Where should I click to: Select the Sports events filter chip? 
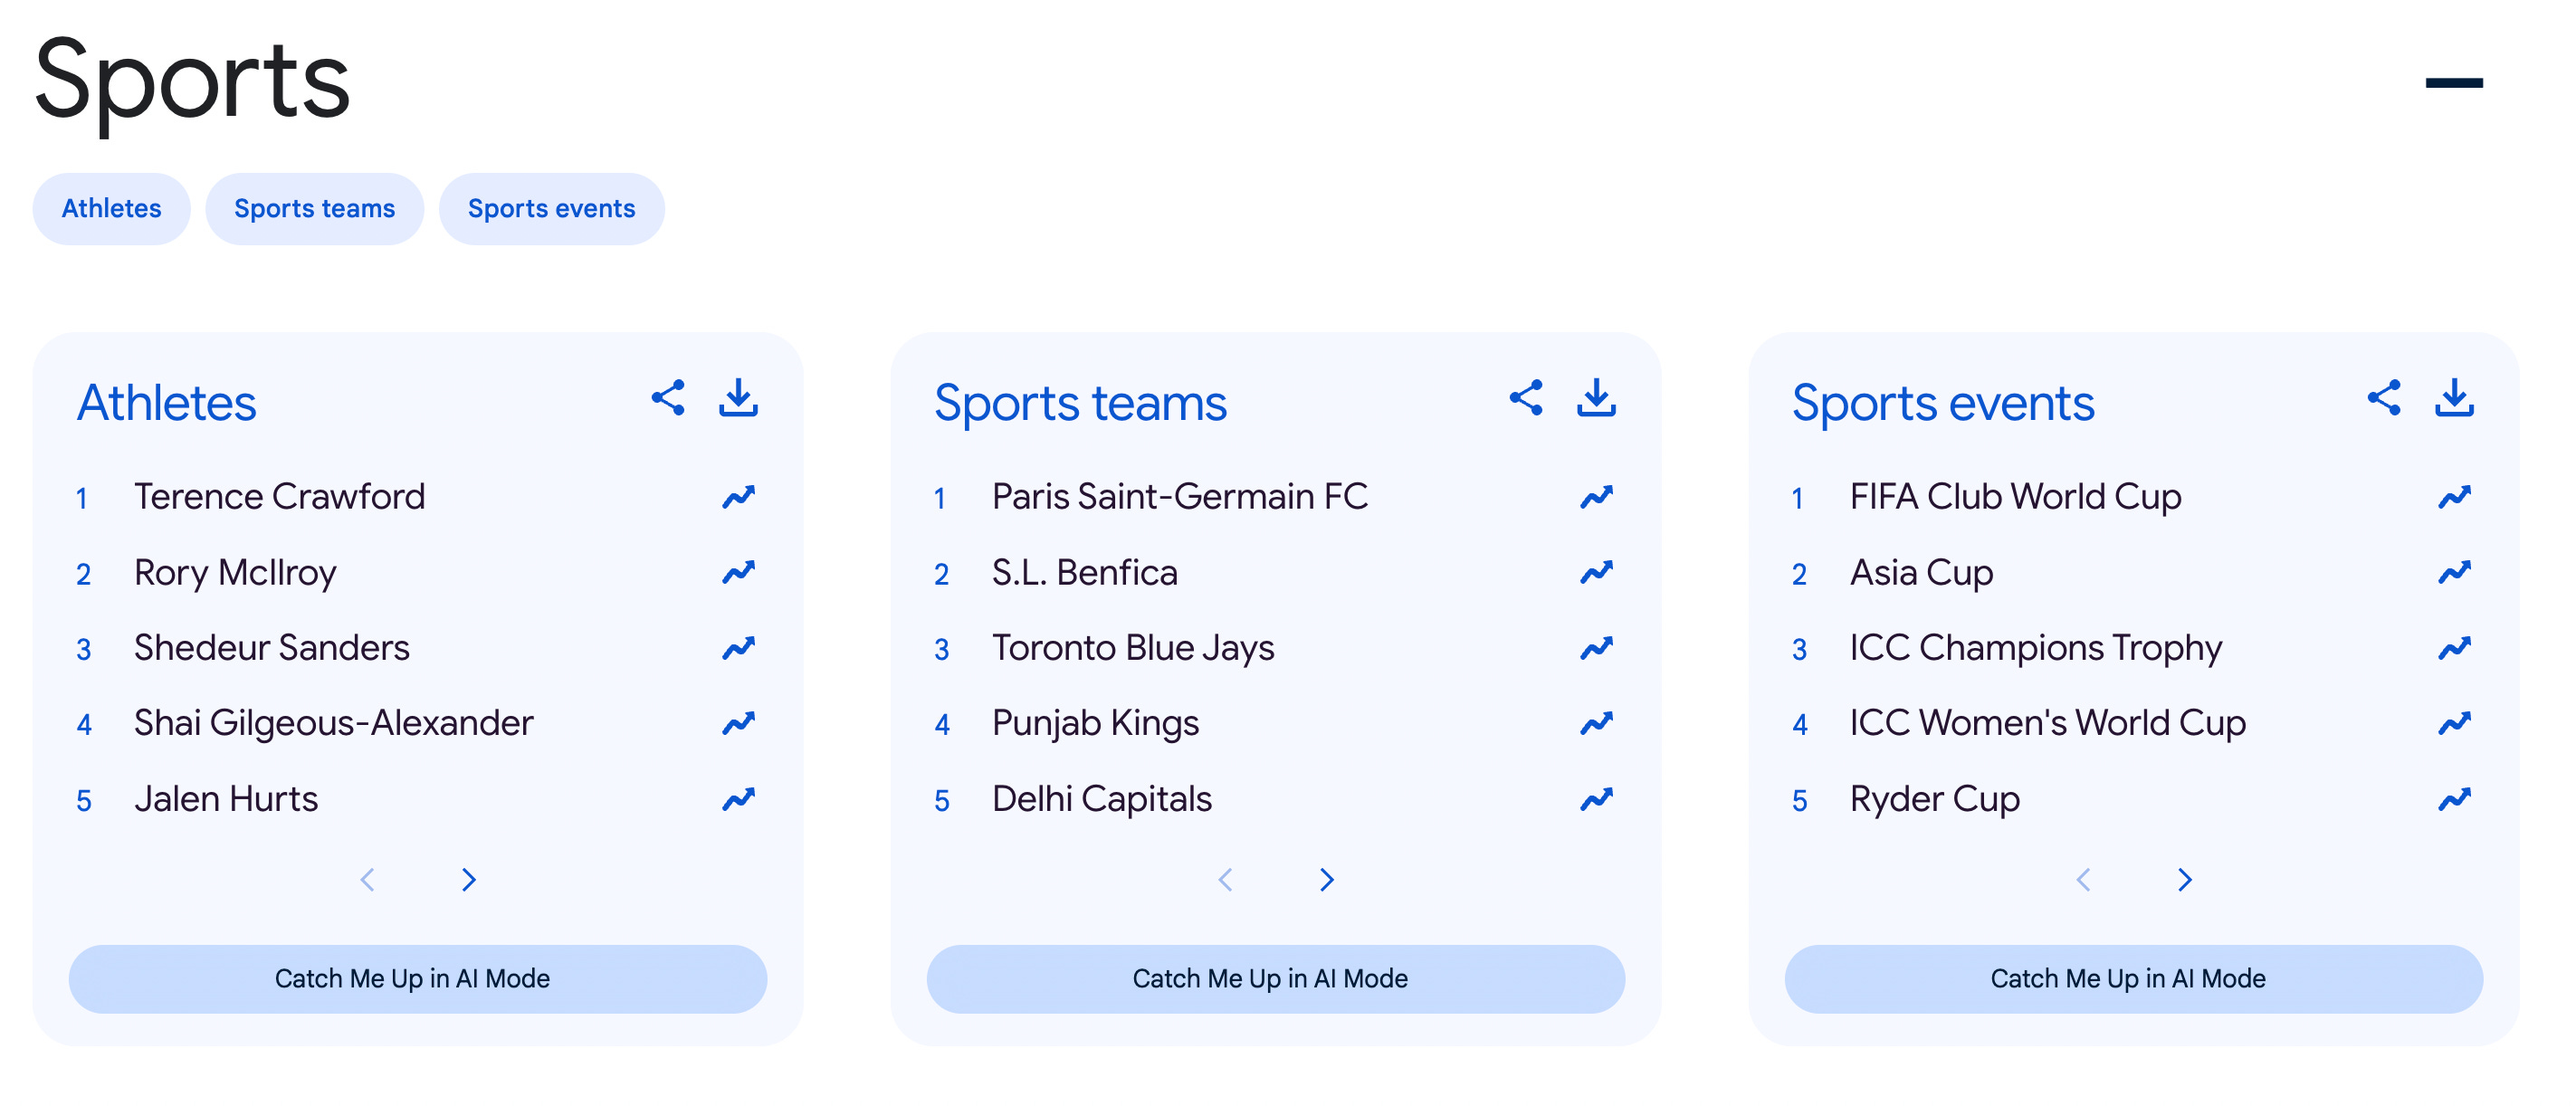click(x=551, y=209)
